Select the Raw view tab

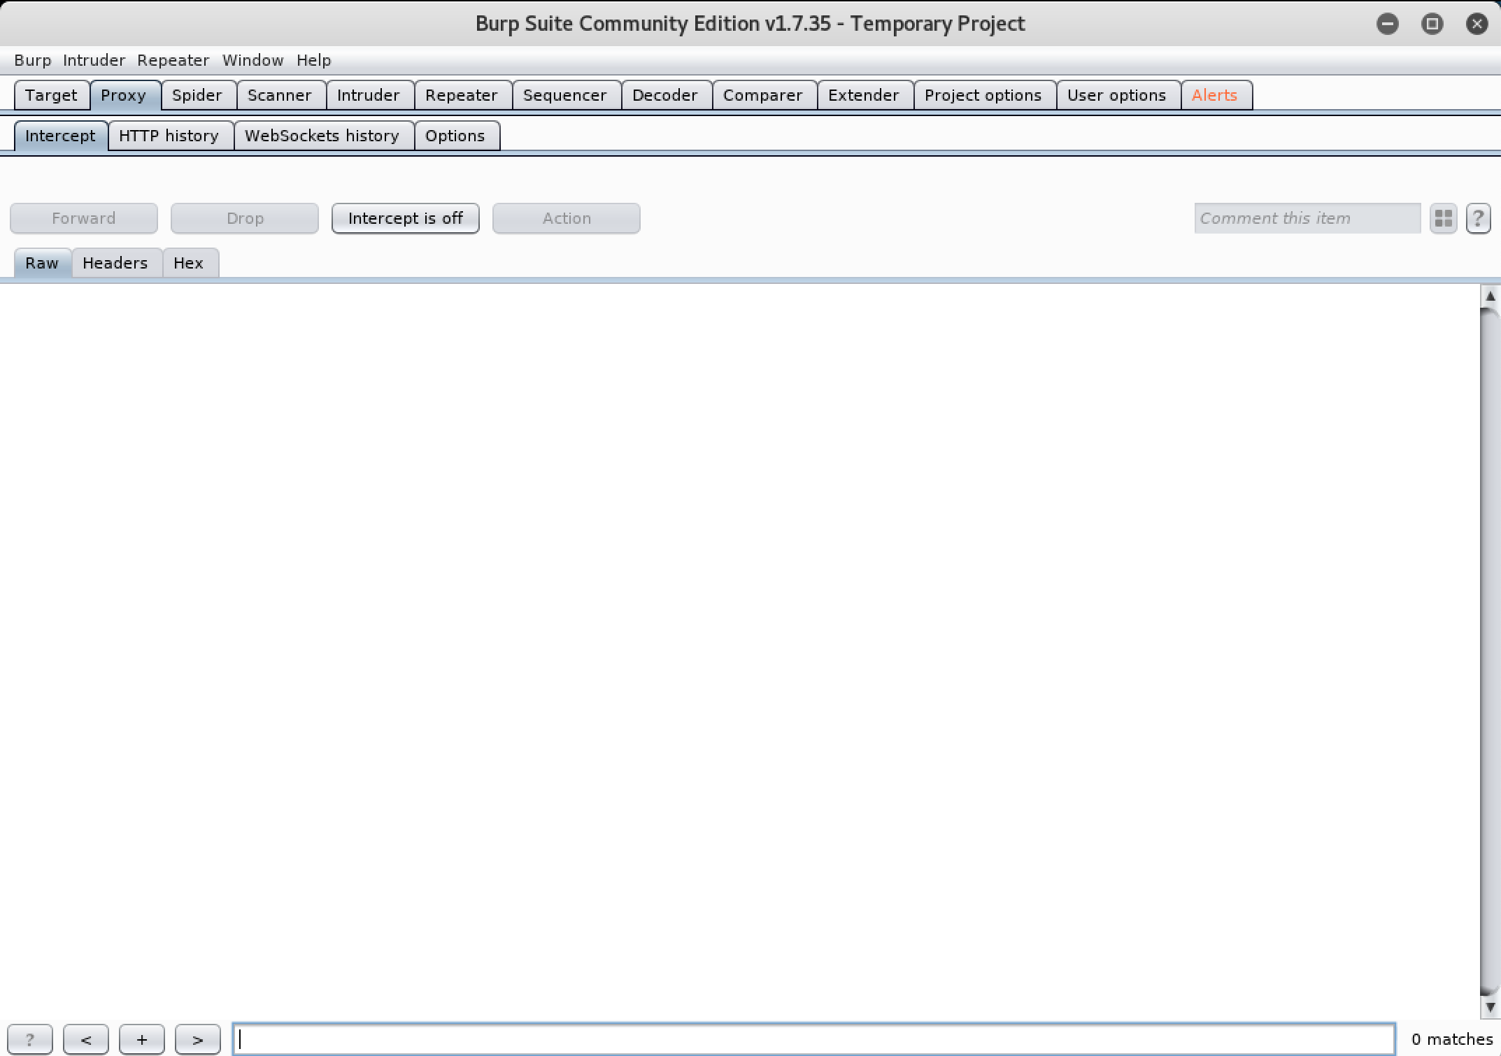coord(41,262)
